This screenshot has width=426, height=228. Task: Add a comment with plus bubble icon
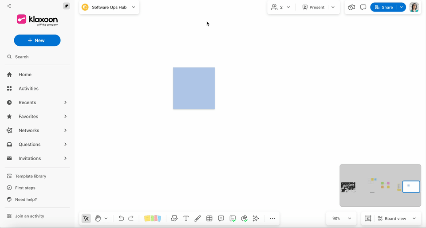point(221,218)
